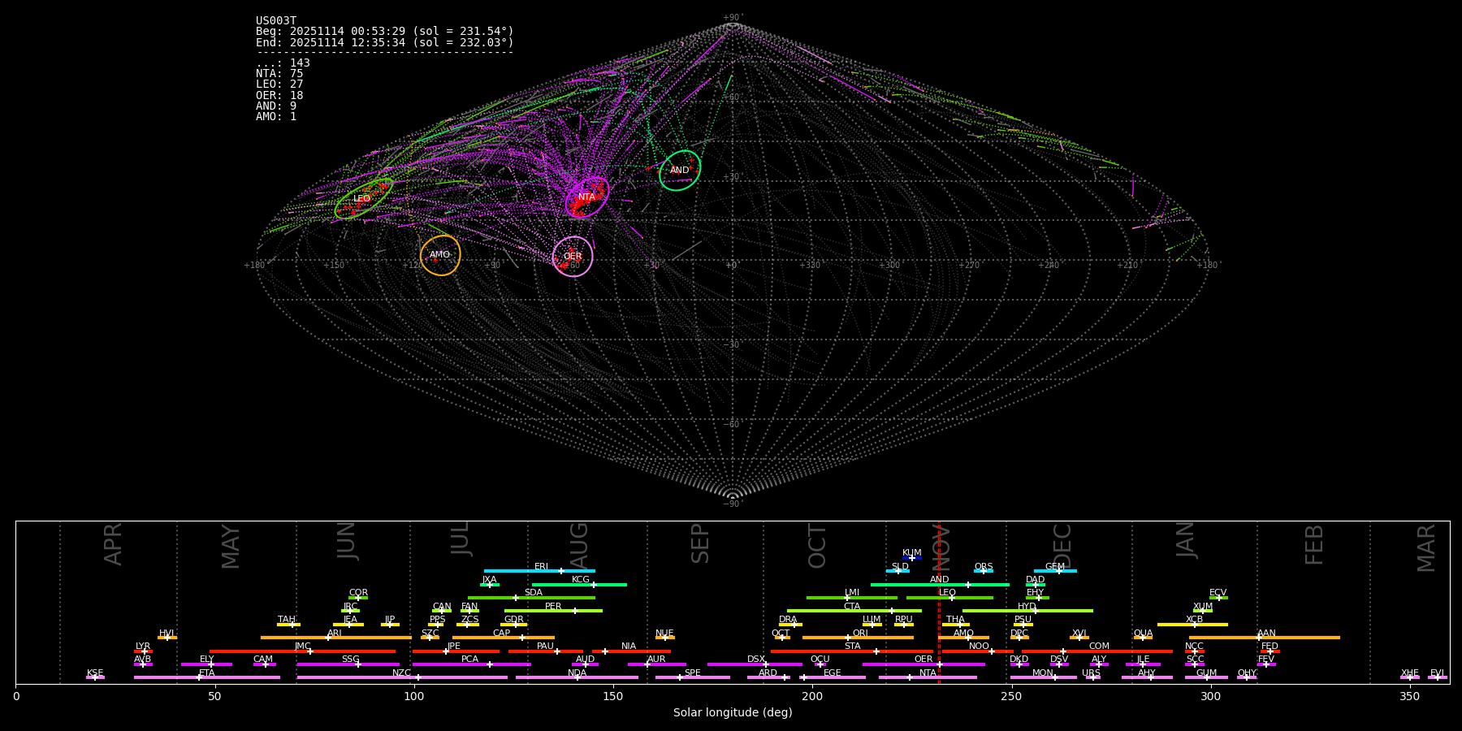The image size is (1462, 731).
Task: Click the peak marker on the GEM bar
Action: (1058, 571)
